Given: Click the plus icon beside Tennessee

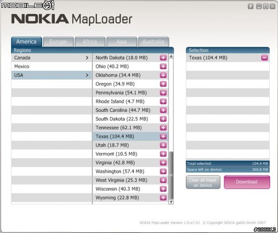Looking at the screenshot, I should tap(163, 128).
